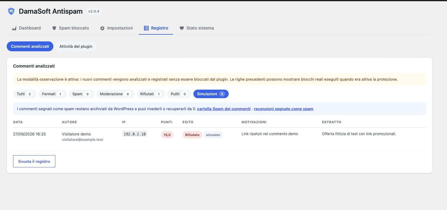Select the Simulazioni filter
This screenshot has width=447, height=210.
click(x=211, y=94)
